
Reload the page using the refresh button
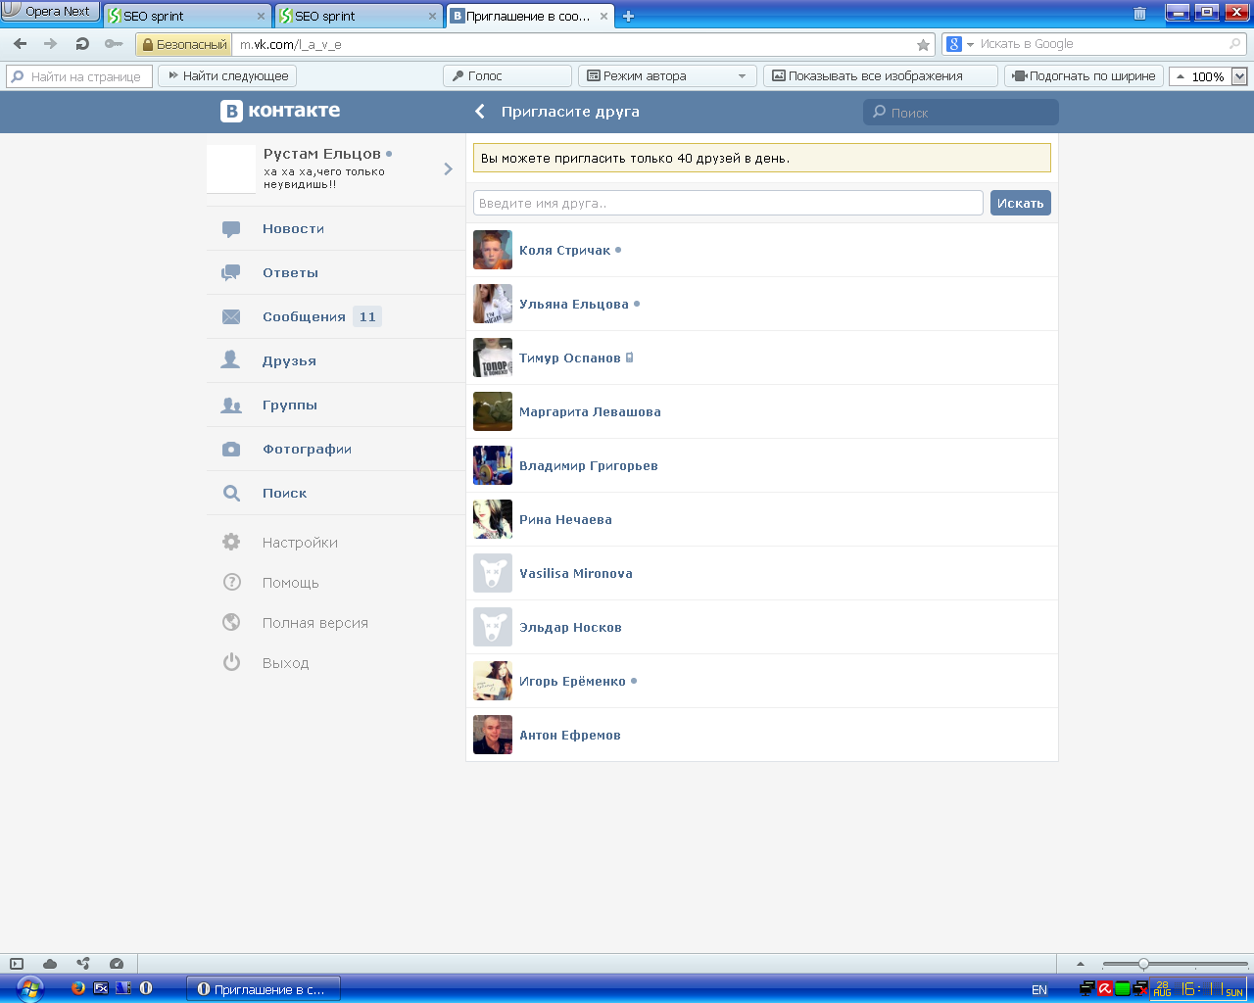[82, 44]
